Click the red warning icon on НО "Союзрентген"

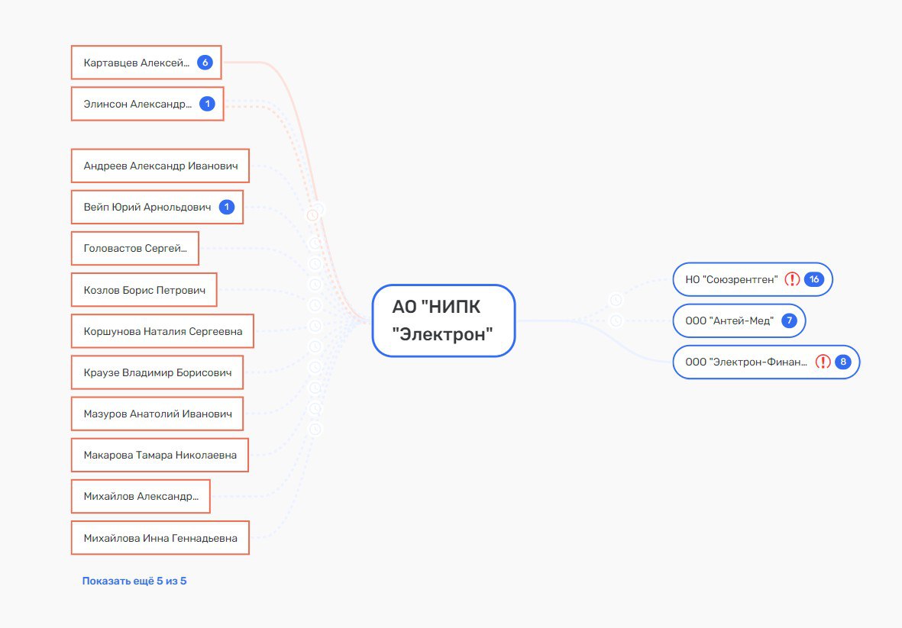[792, 279]
